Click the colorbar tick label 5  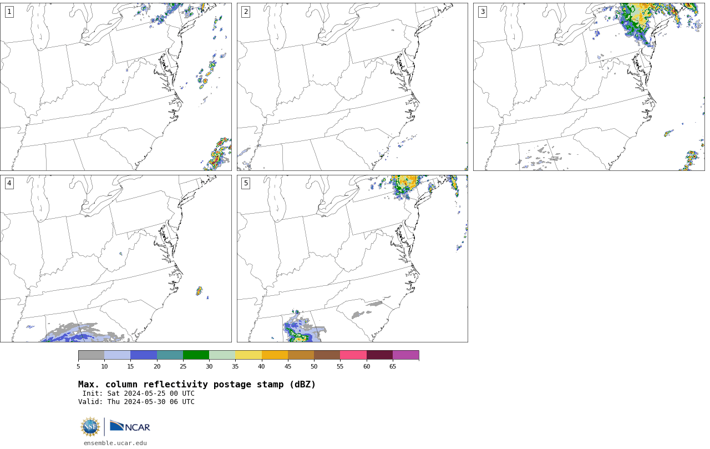(x=78, y=366)
